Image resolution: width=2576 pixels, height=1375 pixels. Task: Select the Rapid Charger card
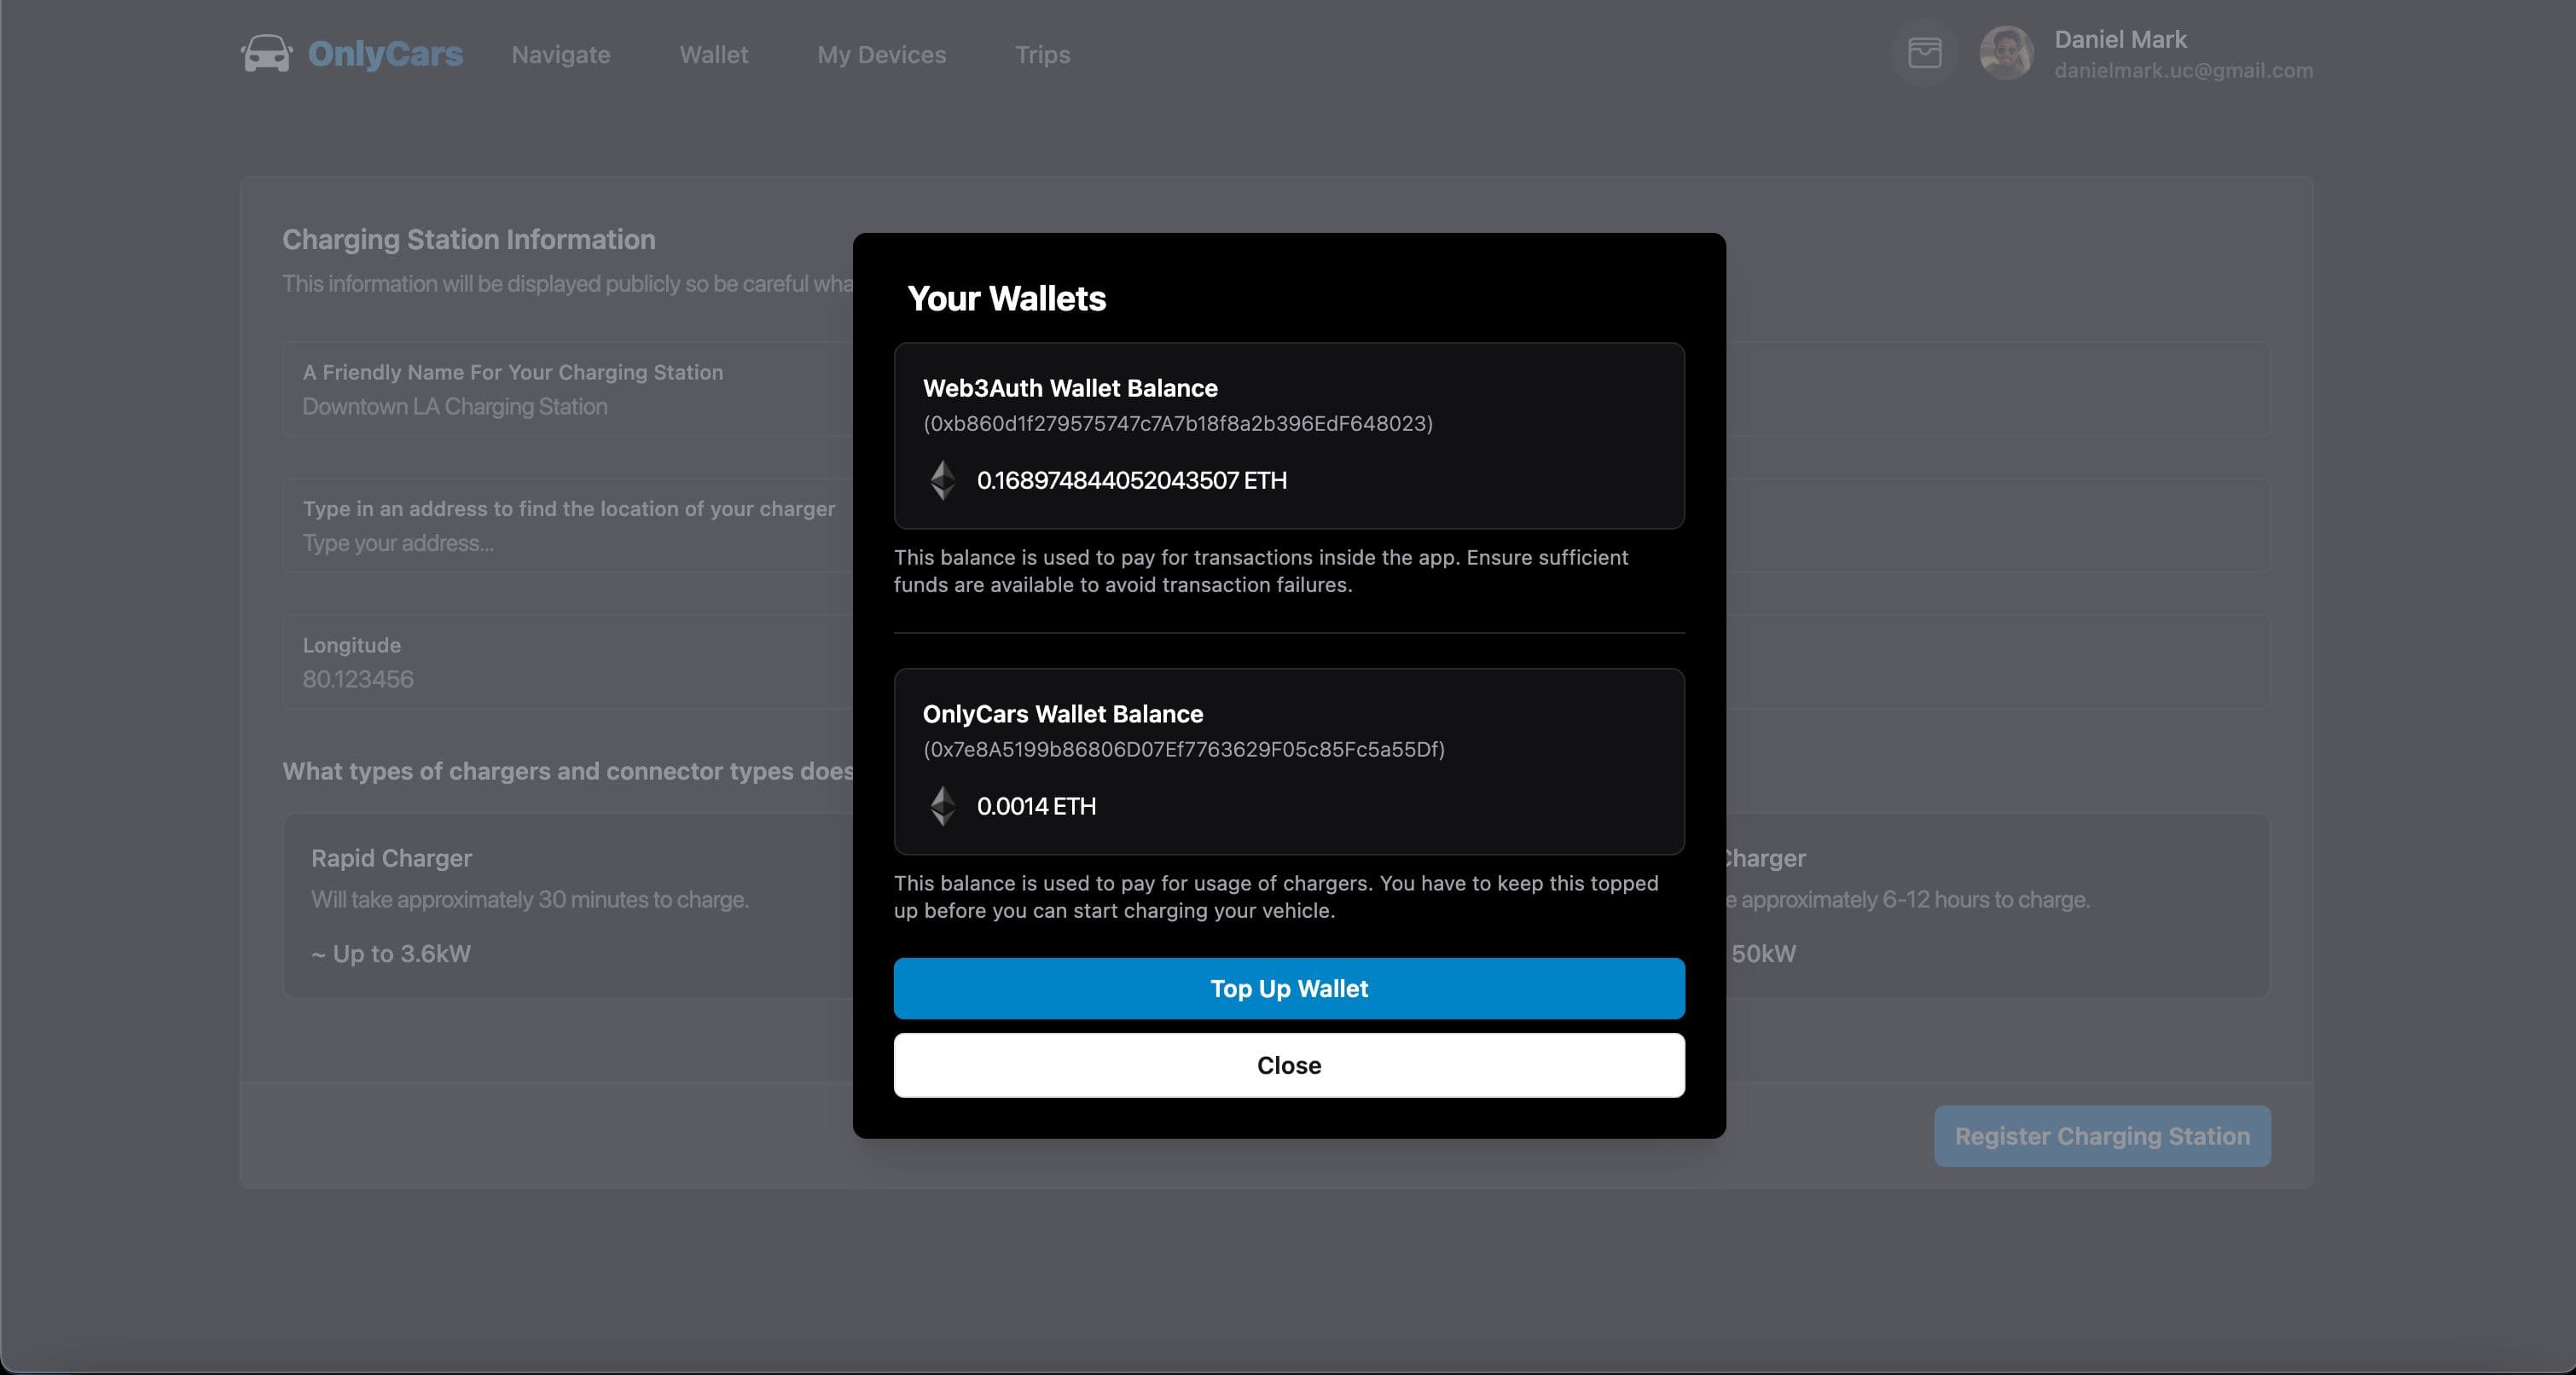click(x=568, y=906)
